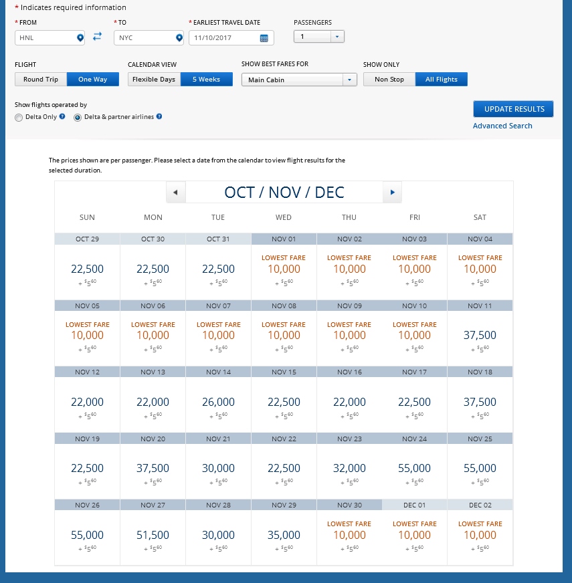Click the next month arrow on the calendar
Viewport: 572px width, 583px height.
click(393, 192)
